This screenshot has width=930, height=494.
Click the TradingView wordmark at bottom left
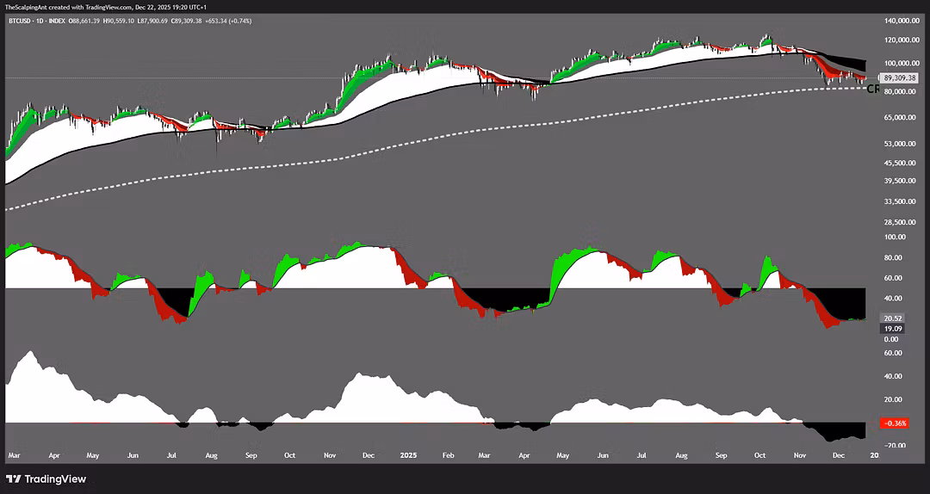[55, 479]
